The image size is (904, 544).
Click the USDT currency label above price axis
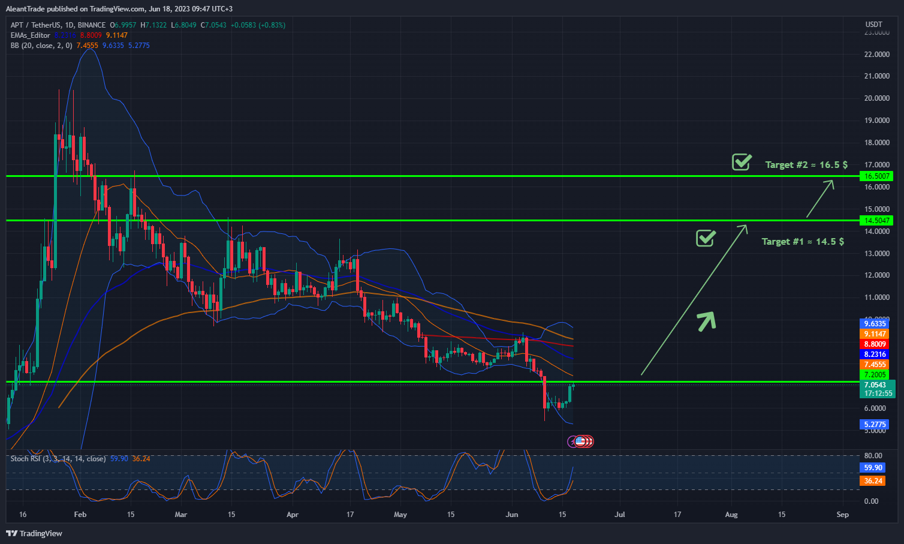pos(873,25)
